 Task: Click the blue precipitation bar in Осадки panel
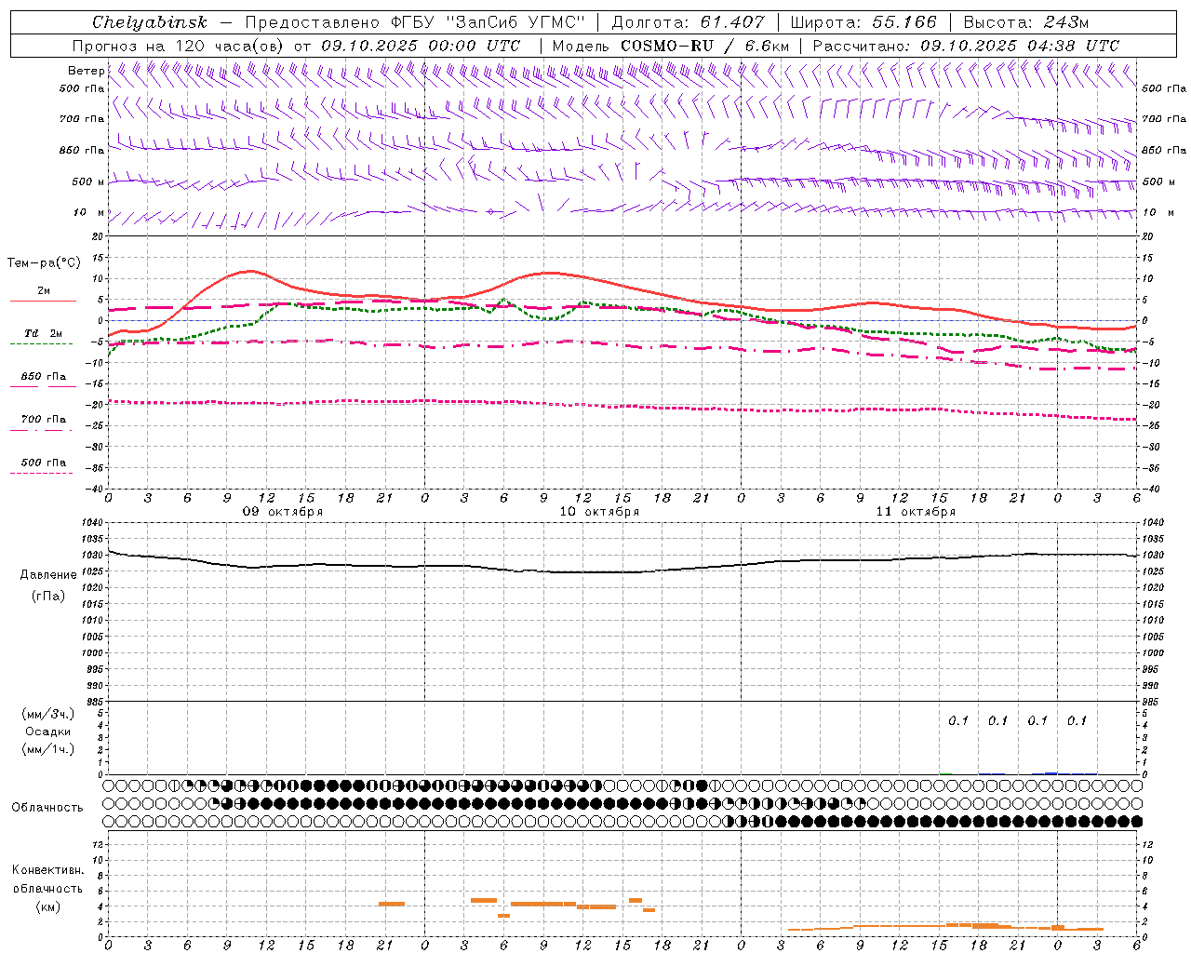1050,772
